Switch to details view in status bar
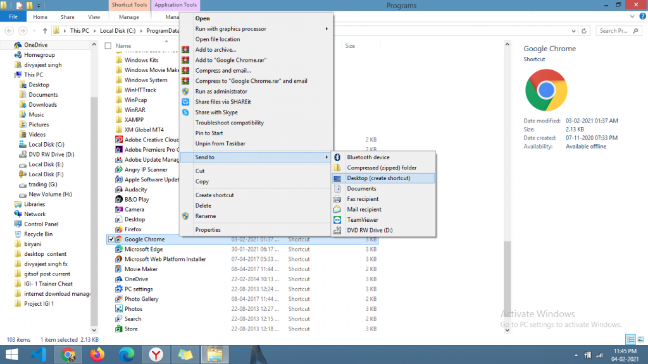The image size is (648, 364). click(631, 339)
